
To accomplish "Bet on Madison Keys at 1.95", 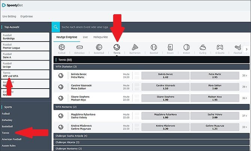I will (x=215, y=98).
